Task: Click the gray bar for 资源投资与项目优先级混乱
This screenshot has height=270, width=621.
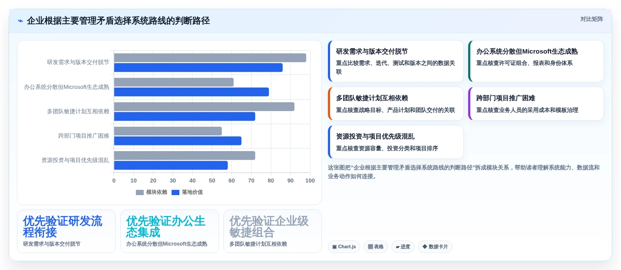Action: tap(185, 155)
